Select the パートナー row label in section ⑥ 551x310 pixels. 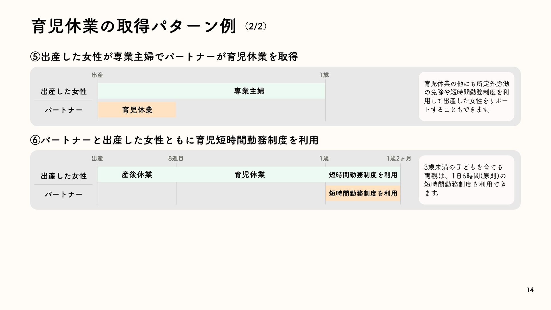tap(64, 195)
